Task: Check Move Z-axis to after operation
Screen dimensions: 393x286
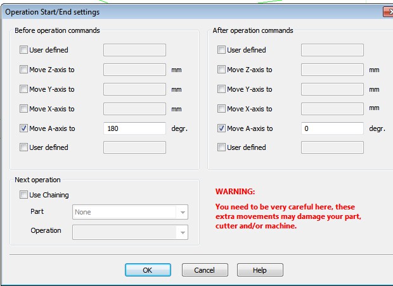Action: (x=222, y=70)
